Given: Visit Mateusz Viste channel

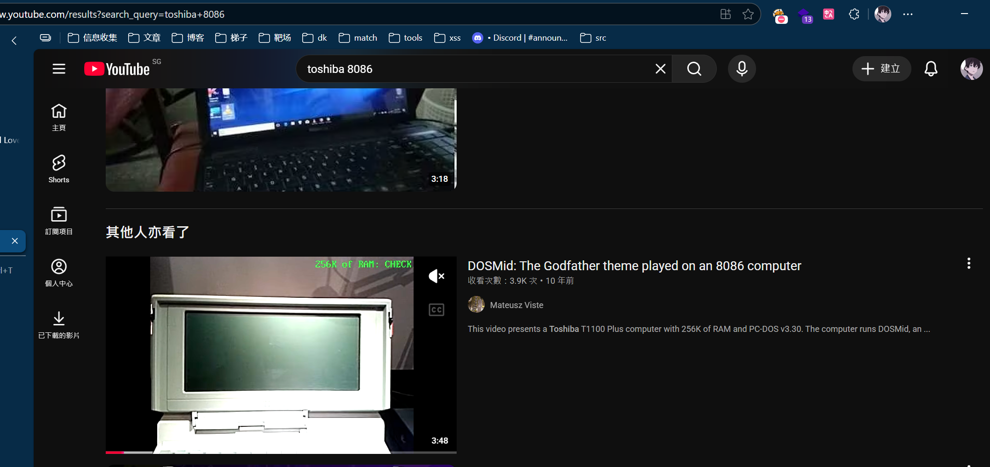Looking at the screenshot, I should coord(517,305).
